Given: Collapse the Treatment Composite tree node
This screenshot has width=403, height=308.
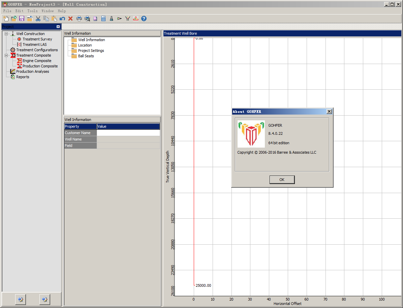Looking at the screenshot, I should tap(6, 55).
